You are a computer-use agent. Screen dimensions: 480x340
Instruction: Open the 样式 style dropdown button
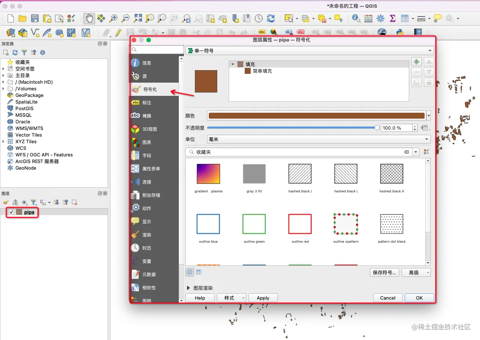click(x=231, y=298)
